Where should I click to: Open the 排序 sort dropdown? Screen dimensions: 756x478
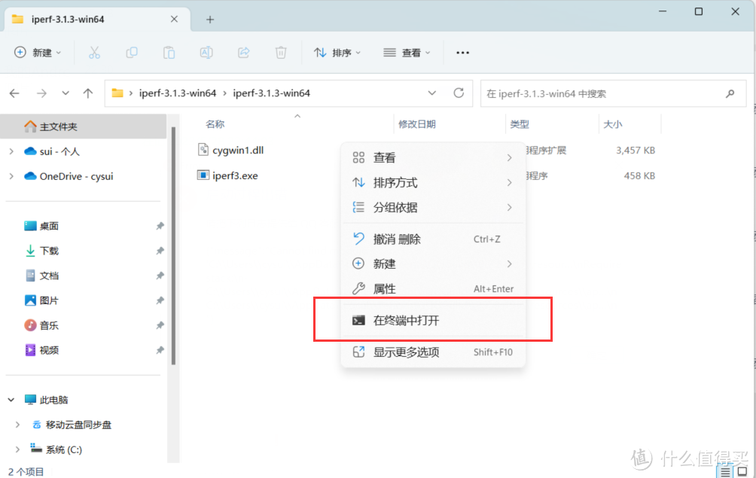(337, 53)
